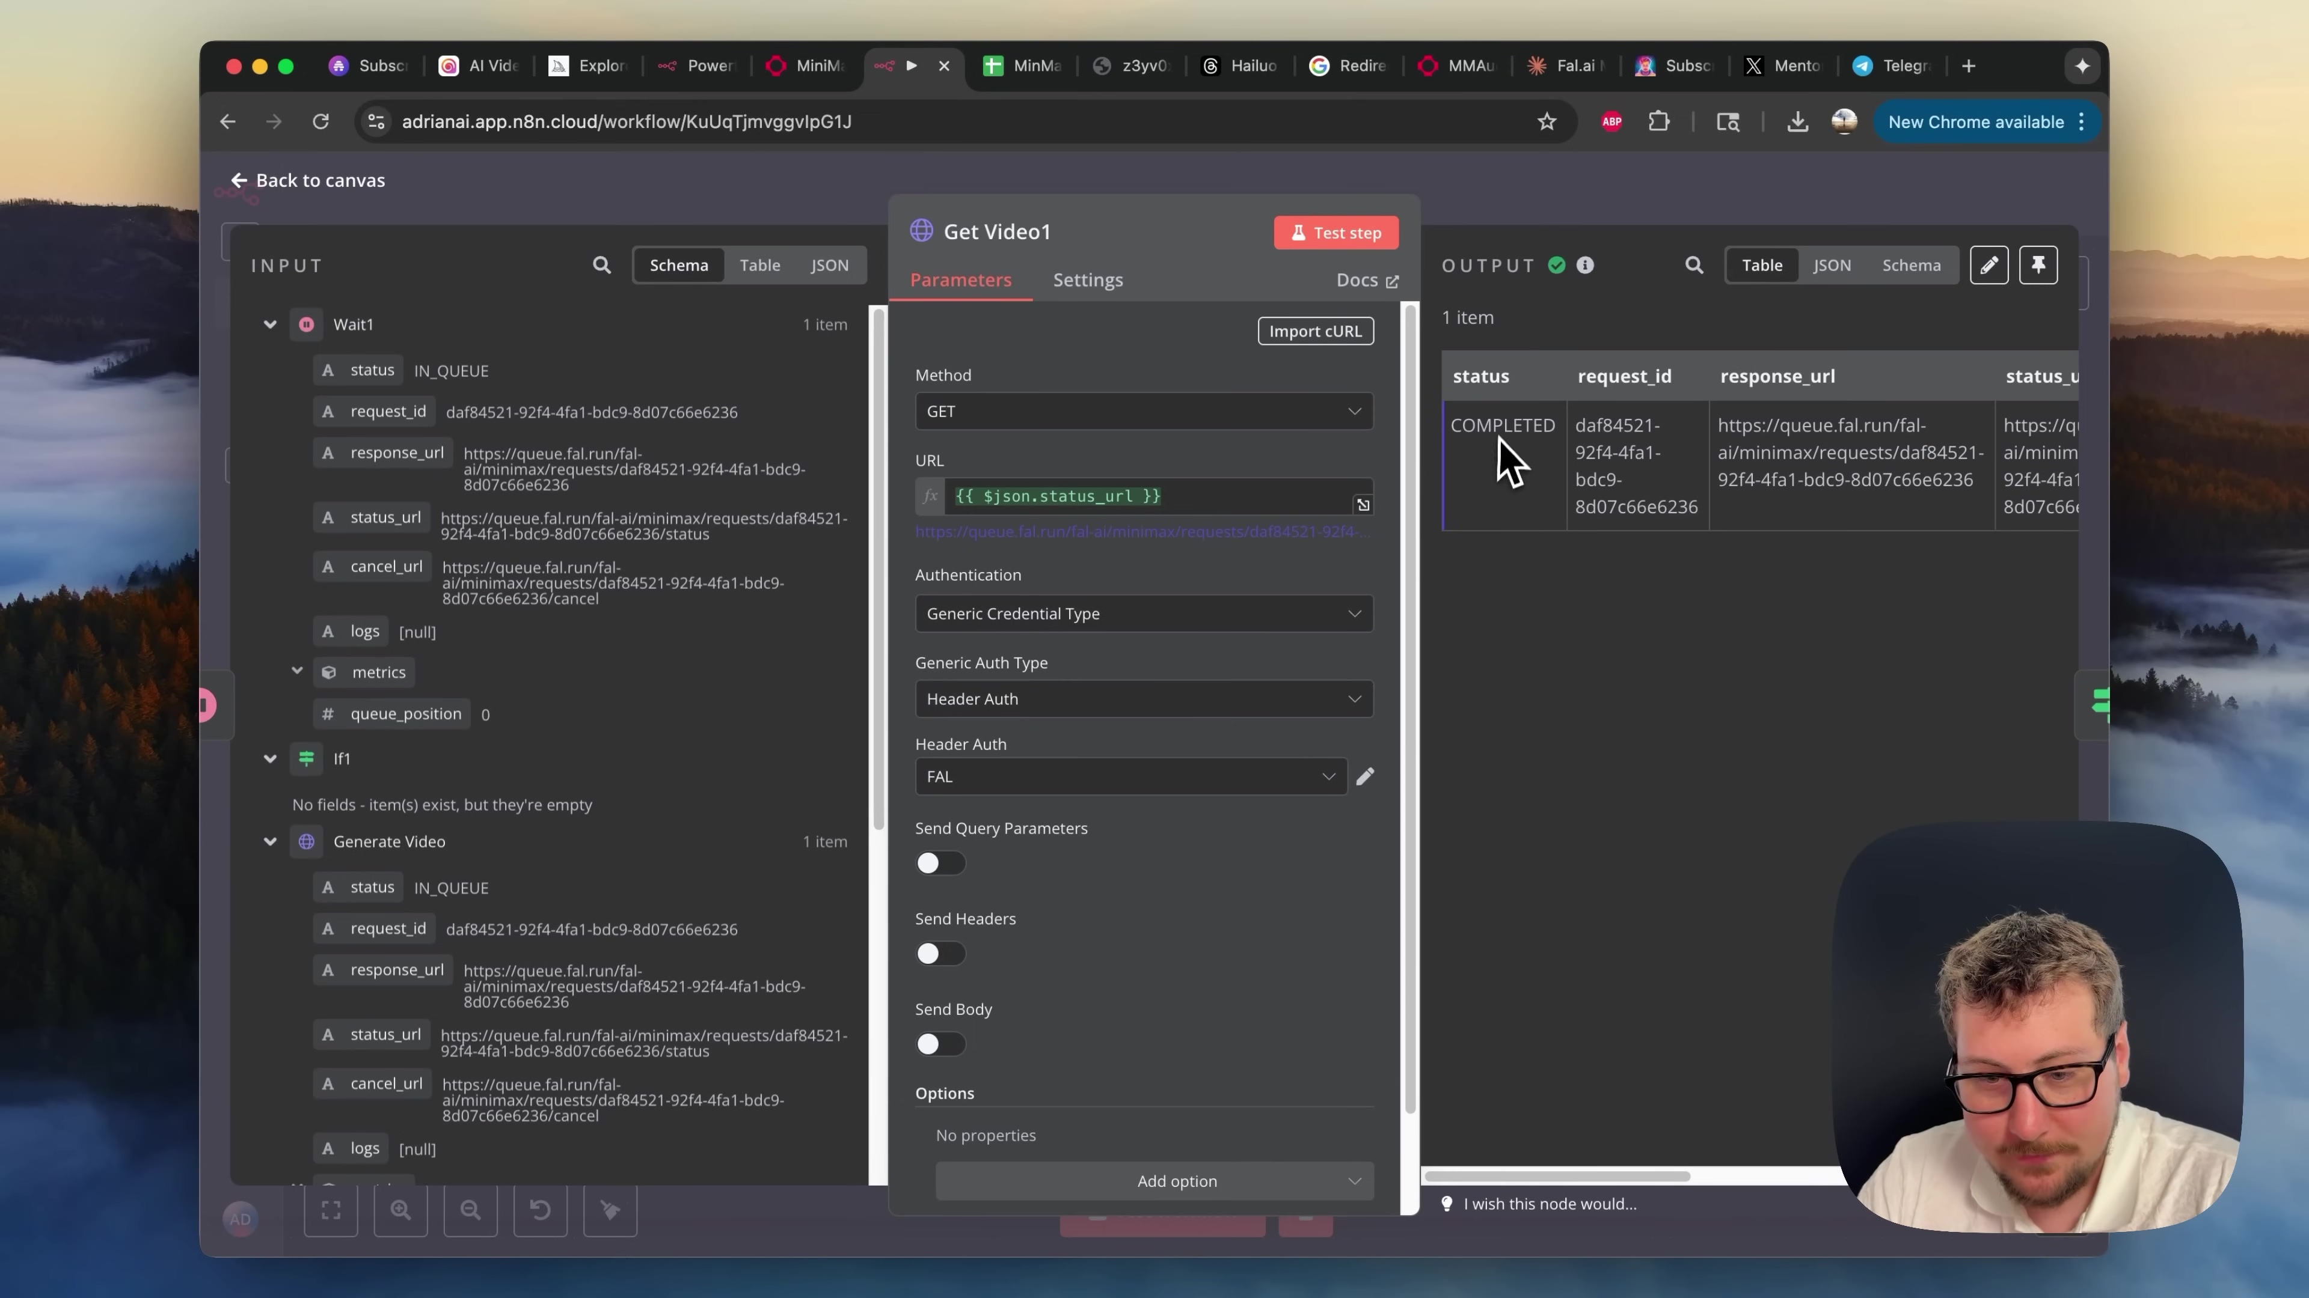This screenshot has height=1298, width=2309.
Task: Open the Add option dropdown
Action: [x=1154, y=1181]
